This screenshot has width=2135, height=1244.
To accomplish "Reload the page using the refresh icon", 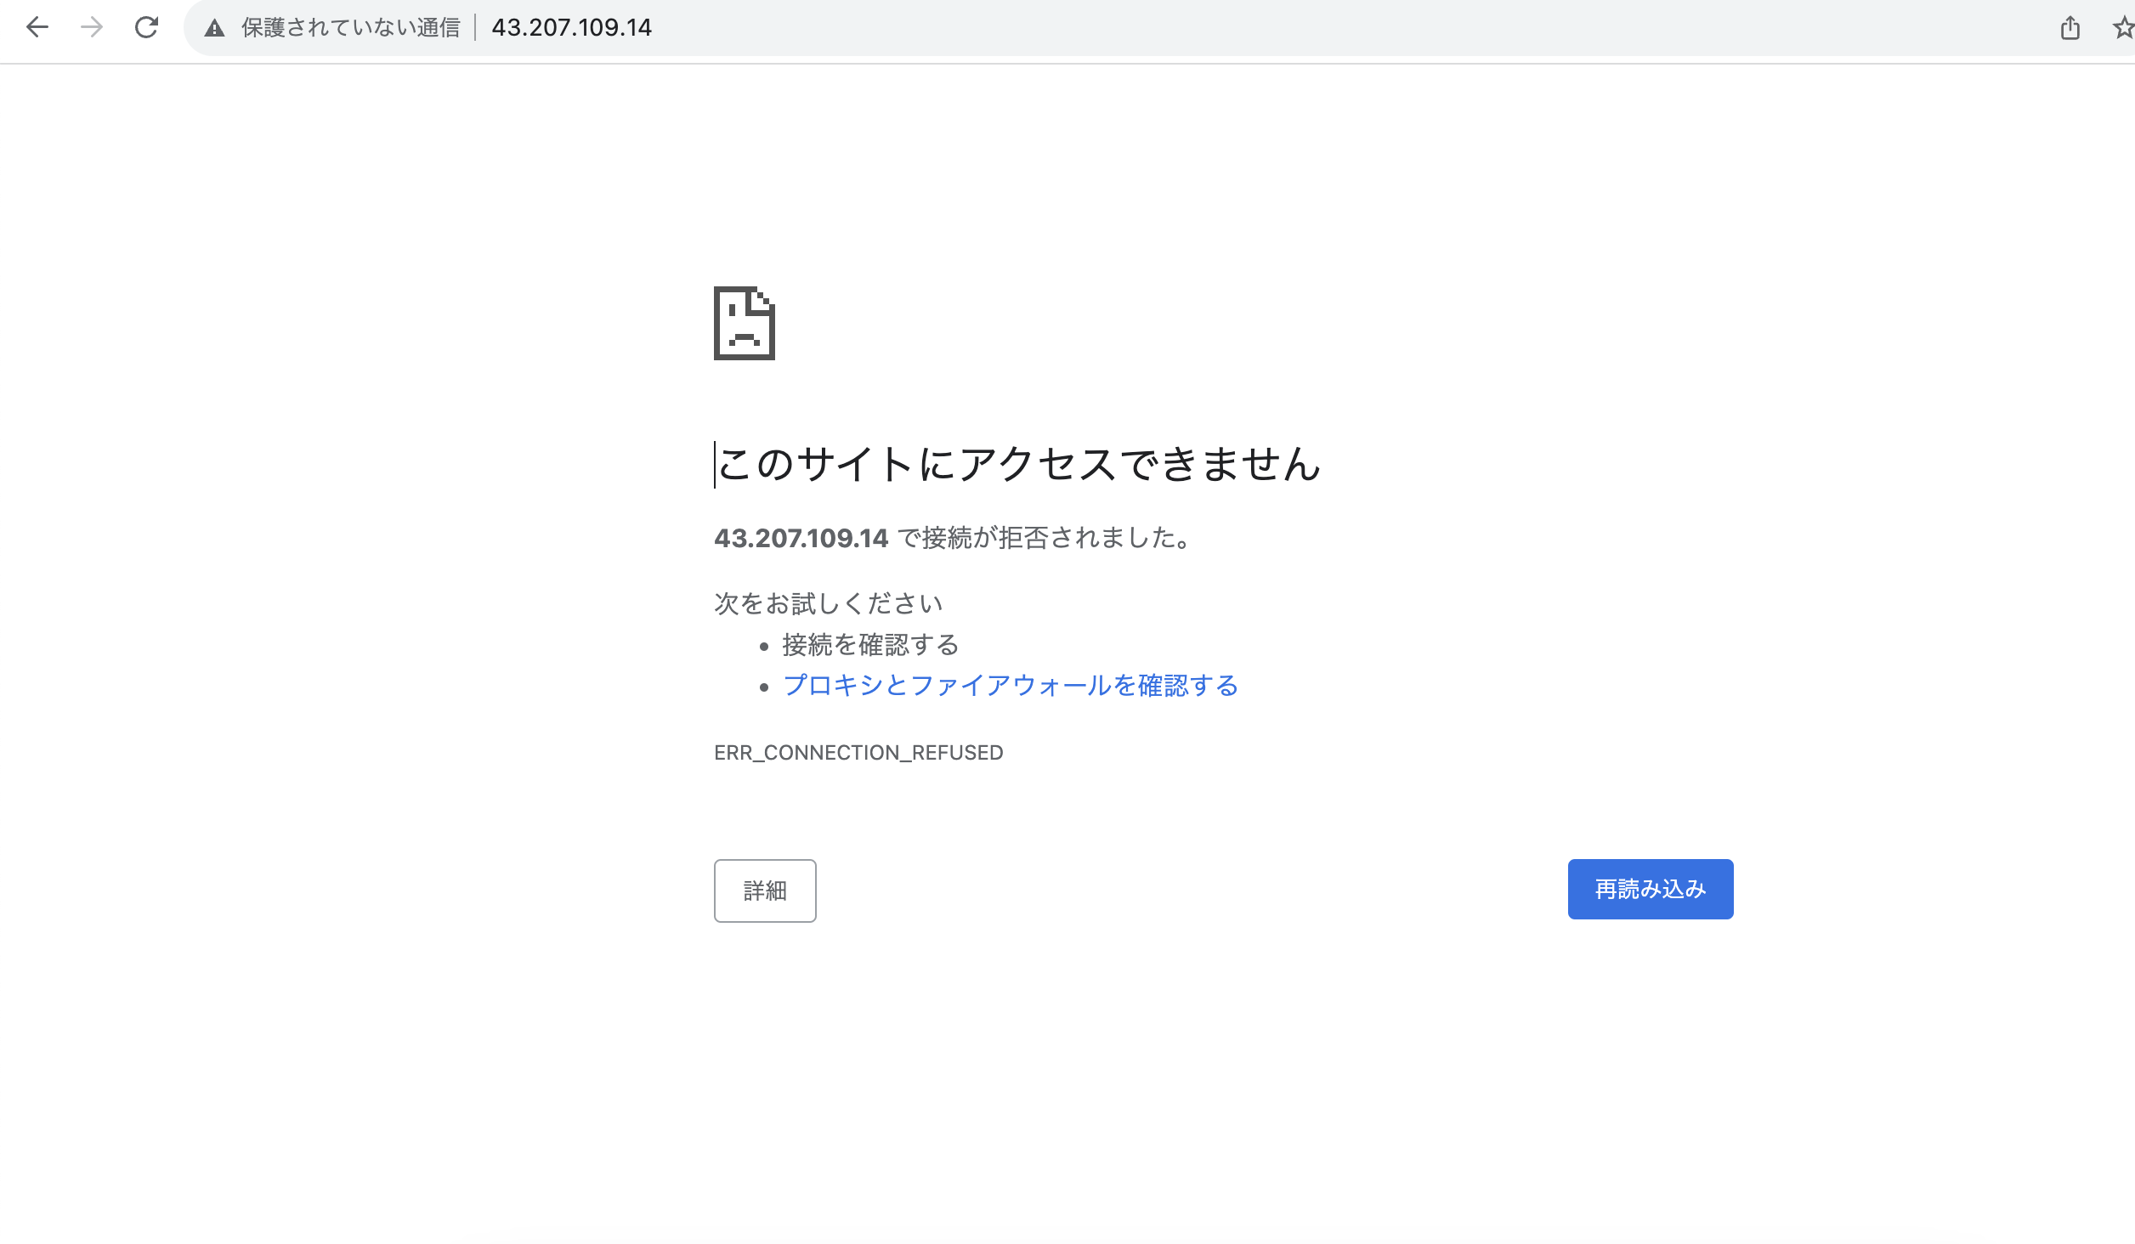I will coord(146,28).
